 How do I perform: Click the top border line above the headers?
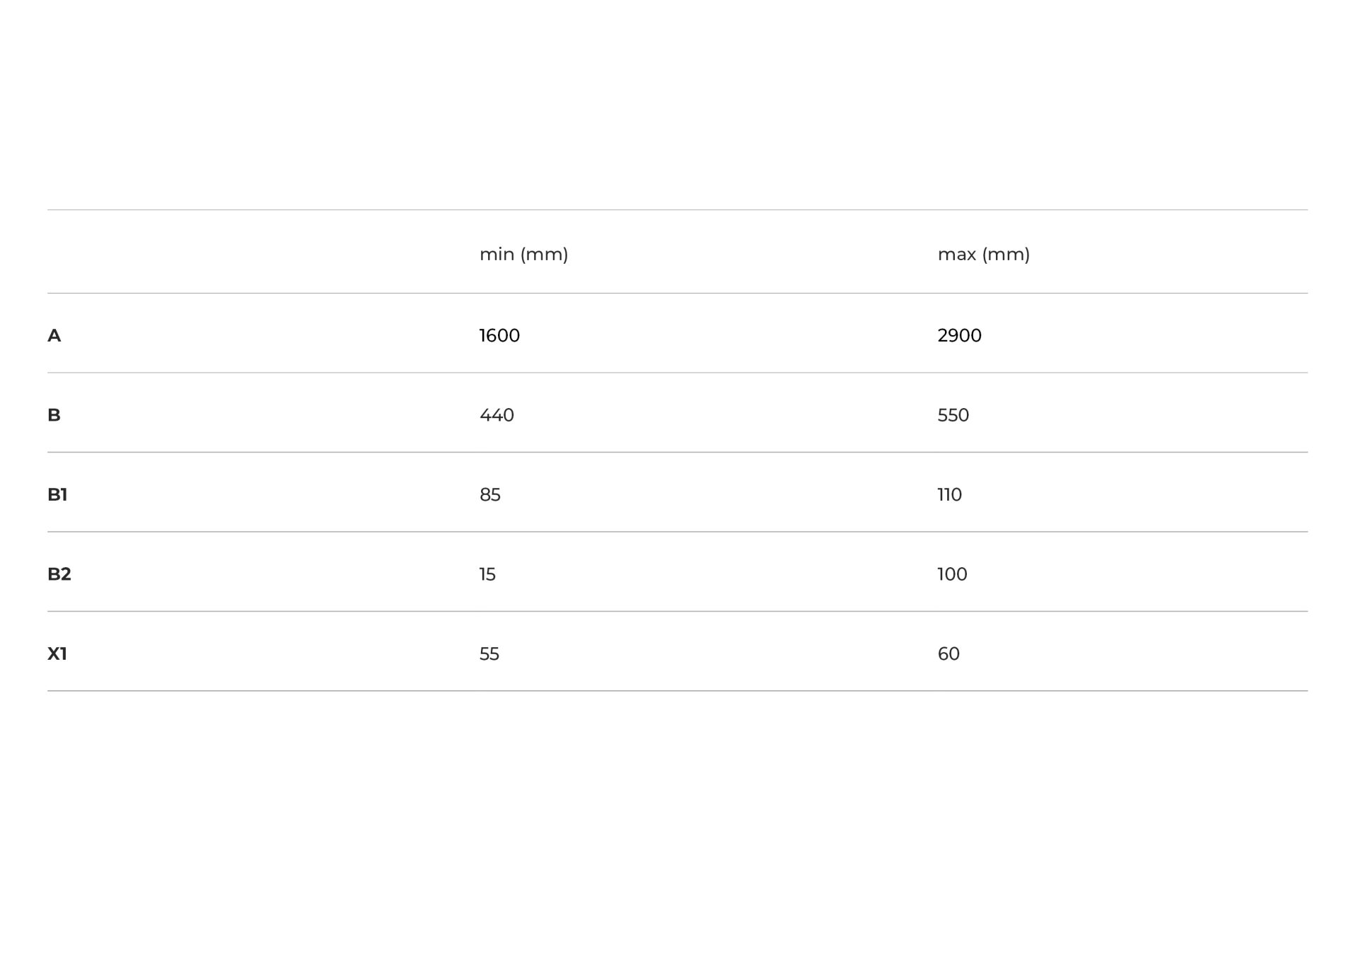677,209
